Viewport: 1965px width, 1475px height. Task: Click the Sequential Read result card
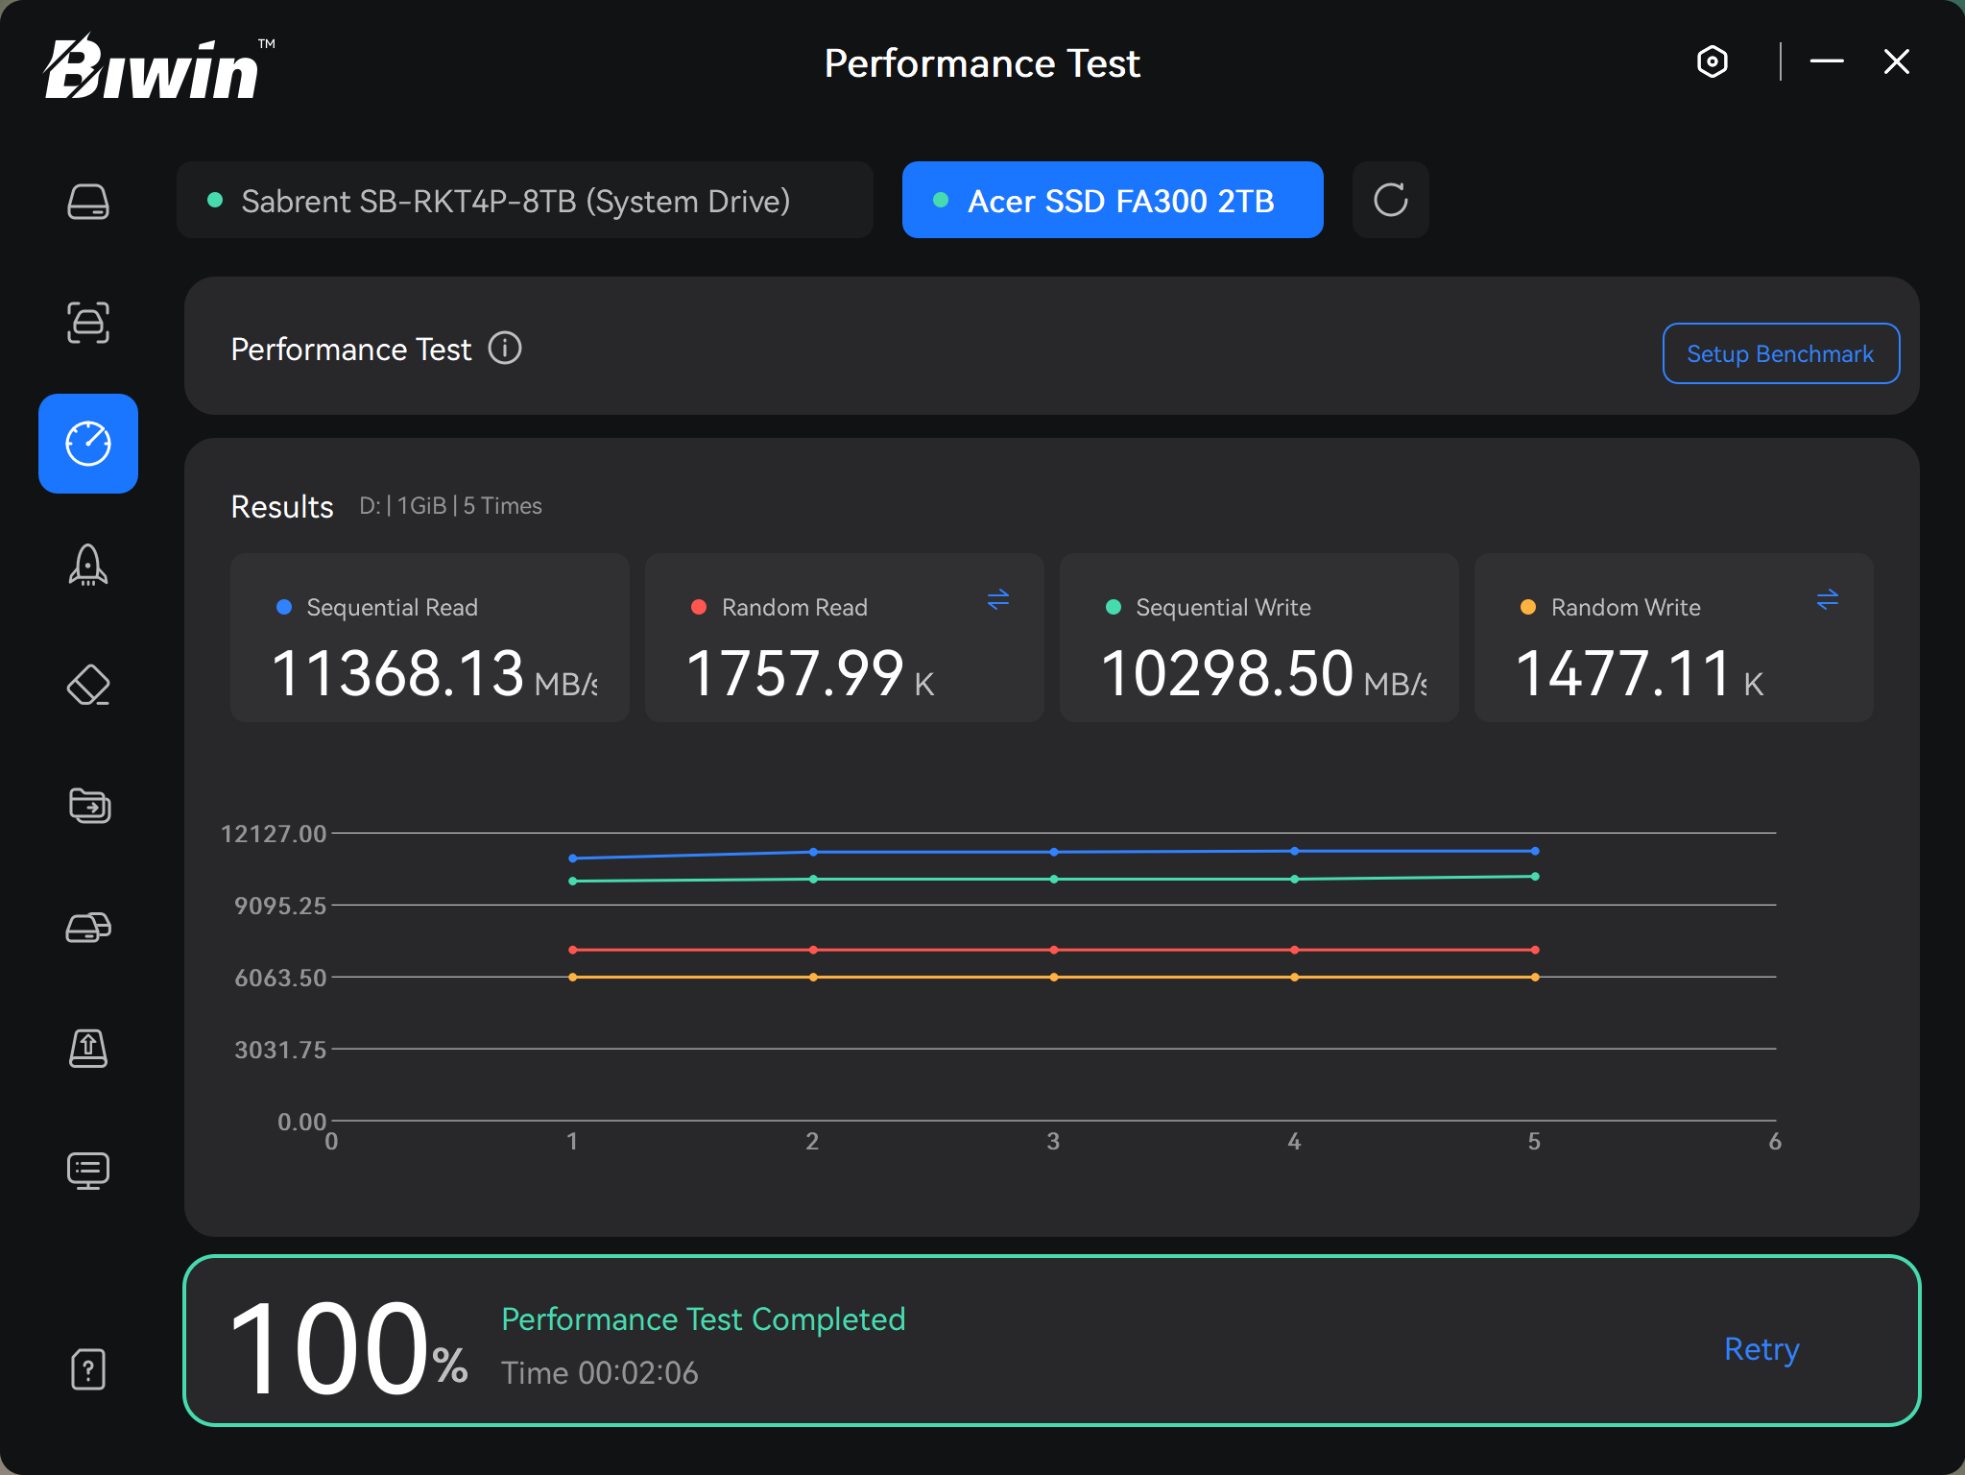(430, 638)
